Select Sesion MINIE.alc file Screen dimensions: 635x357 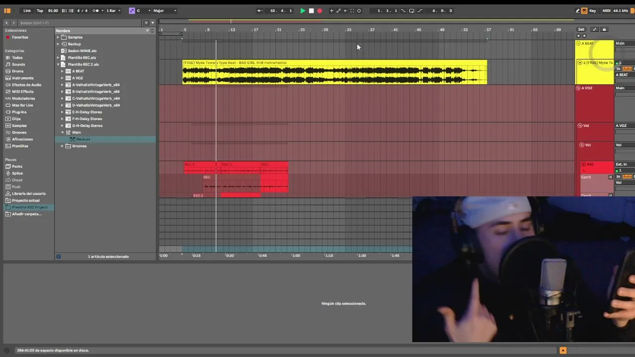click(x=82, y=51)
